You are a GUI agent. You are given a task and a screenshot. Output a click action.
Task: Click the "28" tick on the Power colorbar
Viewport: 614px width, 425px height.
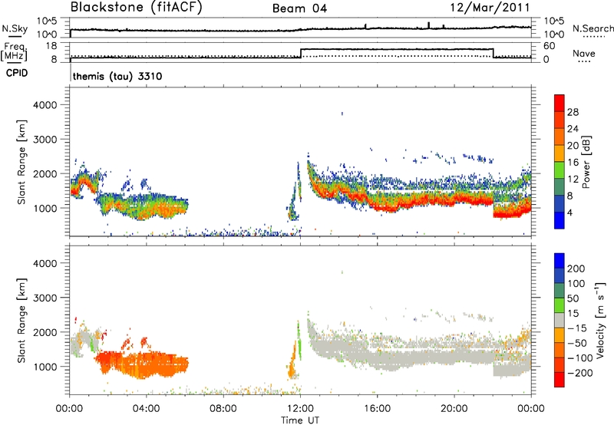pyautogui.click(x=573, y=112)
